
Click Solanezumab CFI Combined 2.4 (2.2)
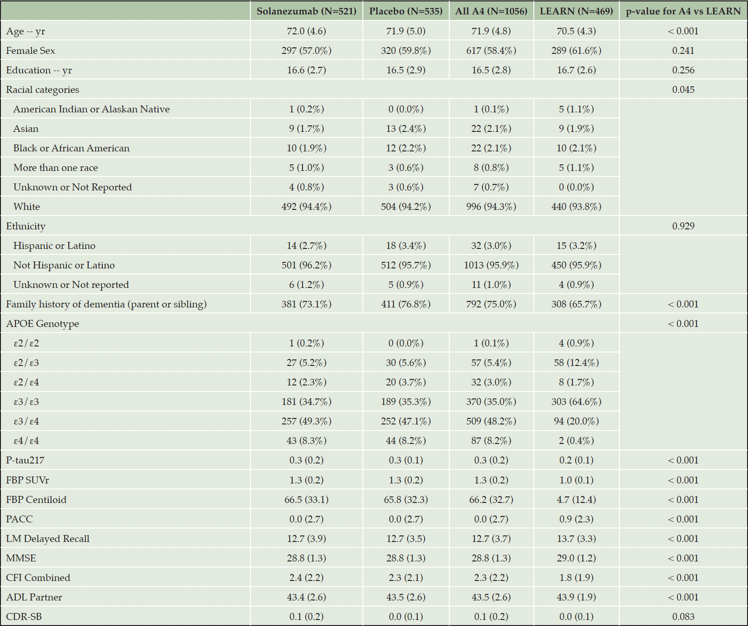(307, 578)
